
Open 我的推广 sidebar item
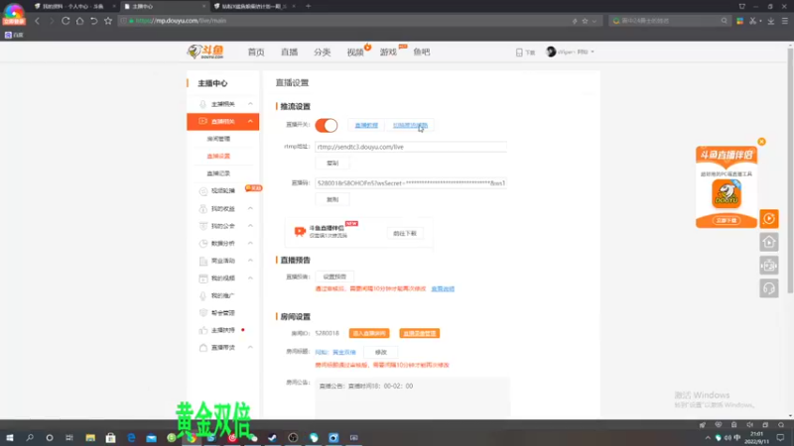click(222, 295)
